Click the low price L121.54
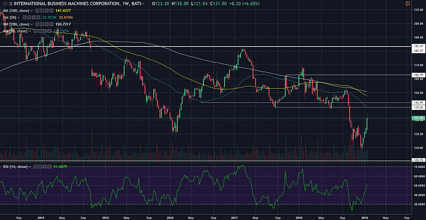426x220 pixels. (199, 4)
